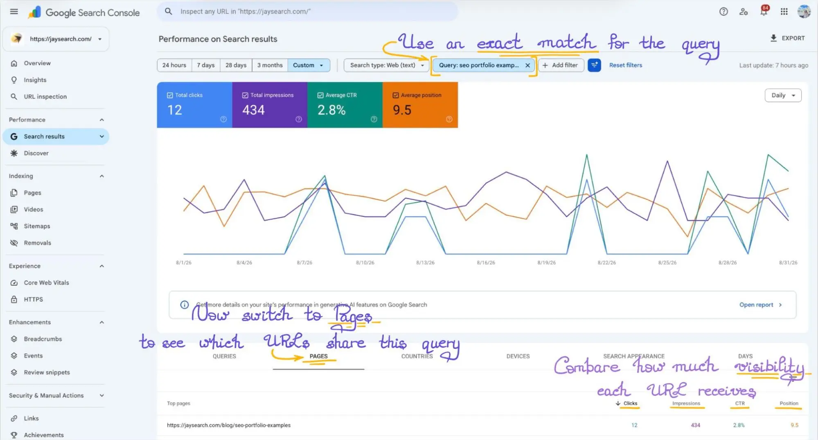818x440 pixels.
Task: Collapse the Indexing sidebar section
Action: (101, 176)
